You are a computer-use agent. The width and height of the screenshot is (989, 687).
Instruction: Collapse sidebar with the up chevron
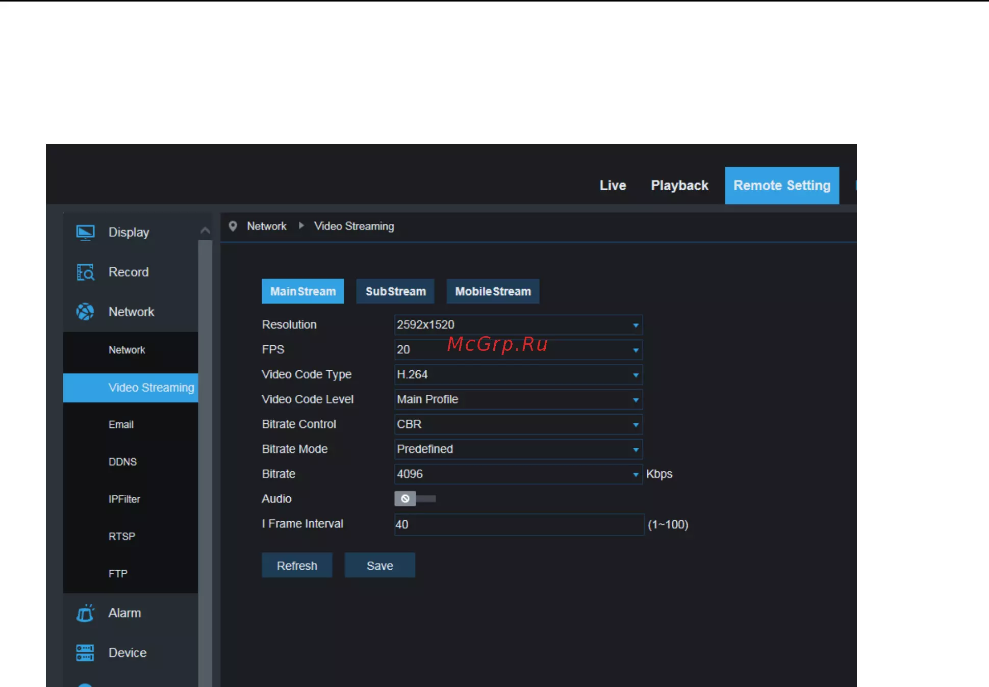[x=205, y=231]
